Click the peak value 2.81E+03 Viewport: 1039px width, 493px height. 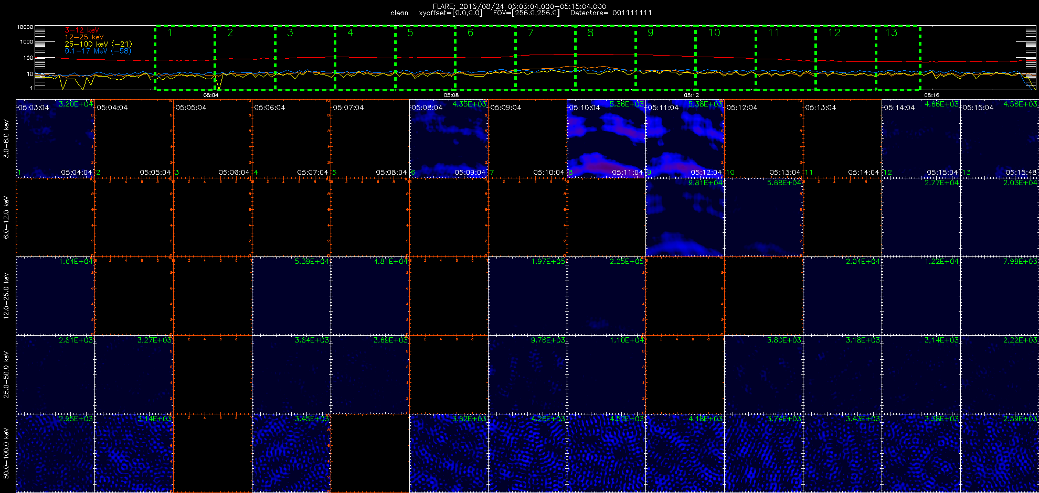[76, 340]
